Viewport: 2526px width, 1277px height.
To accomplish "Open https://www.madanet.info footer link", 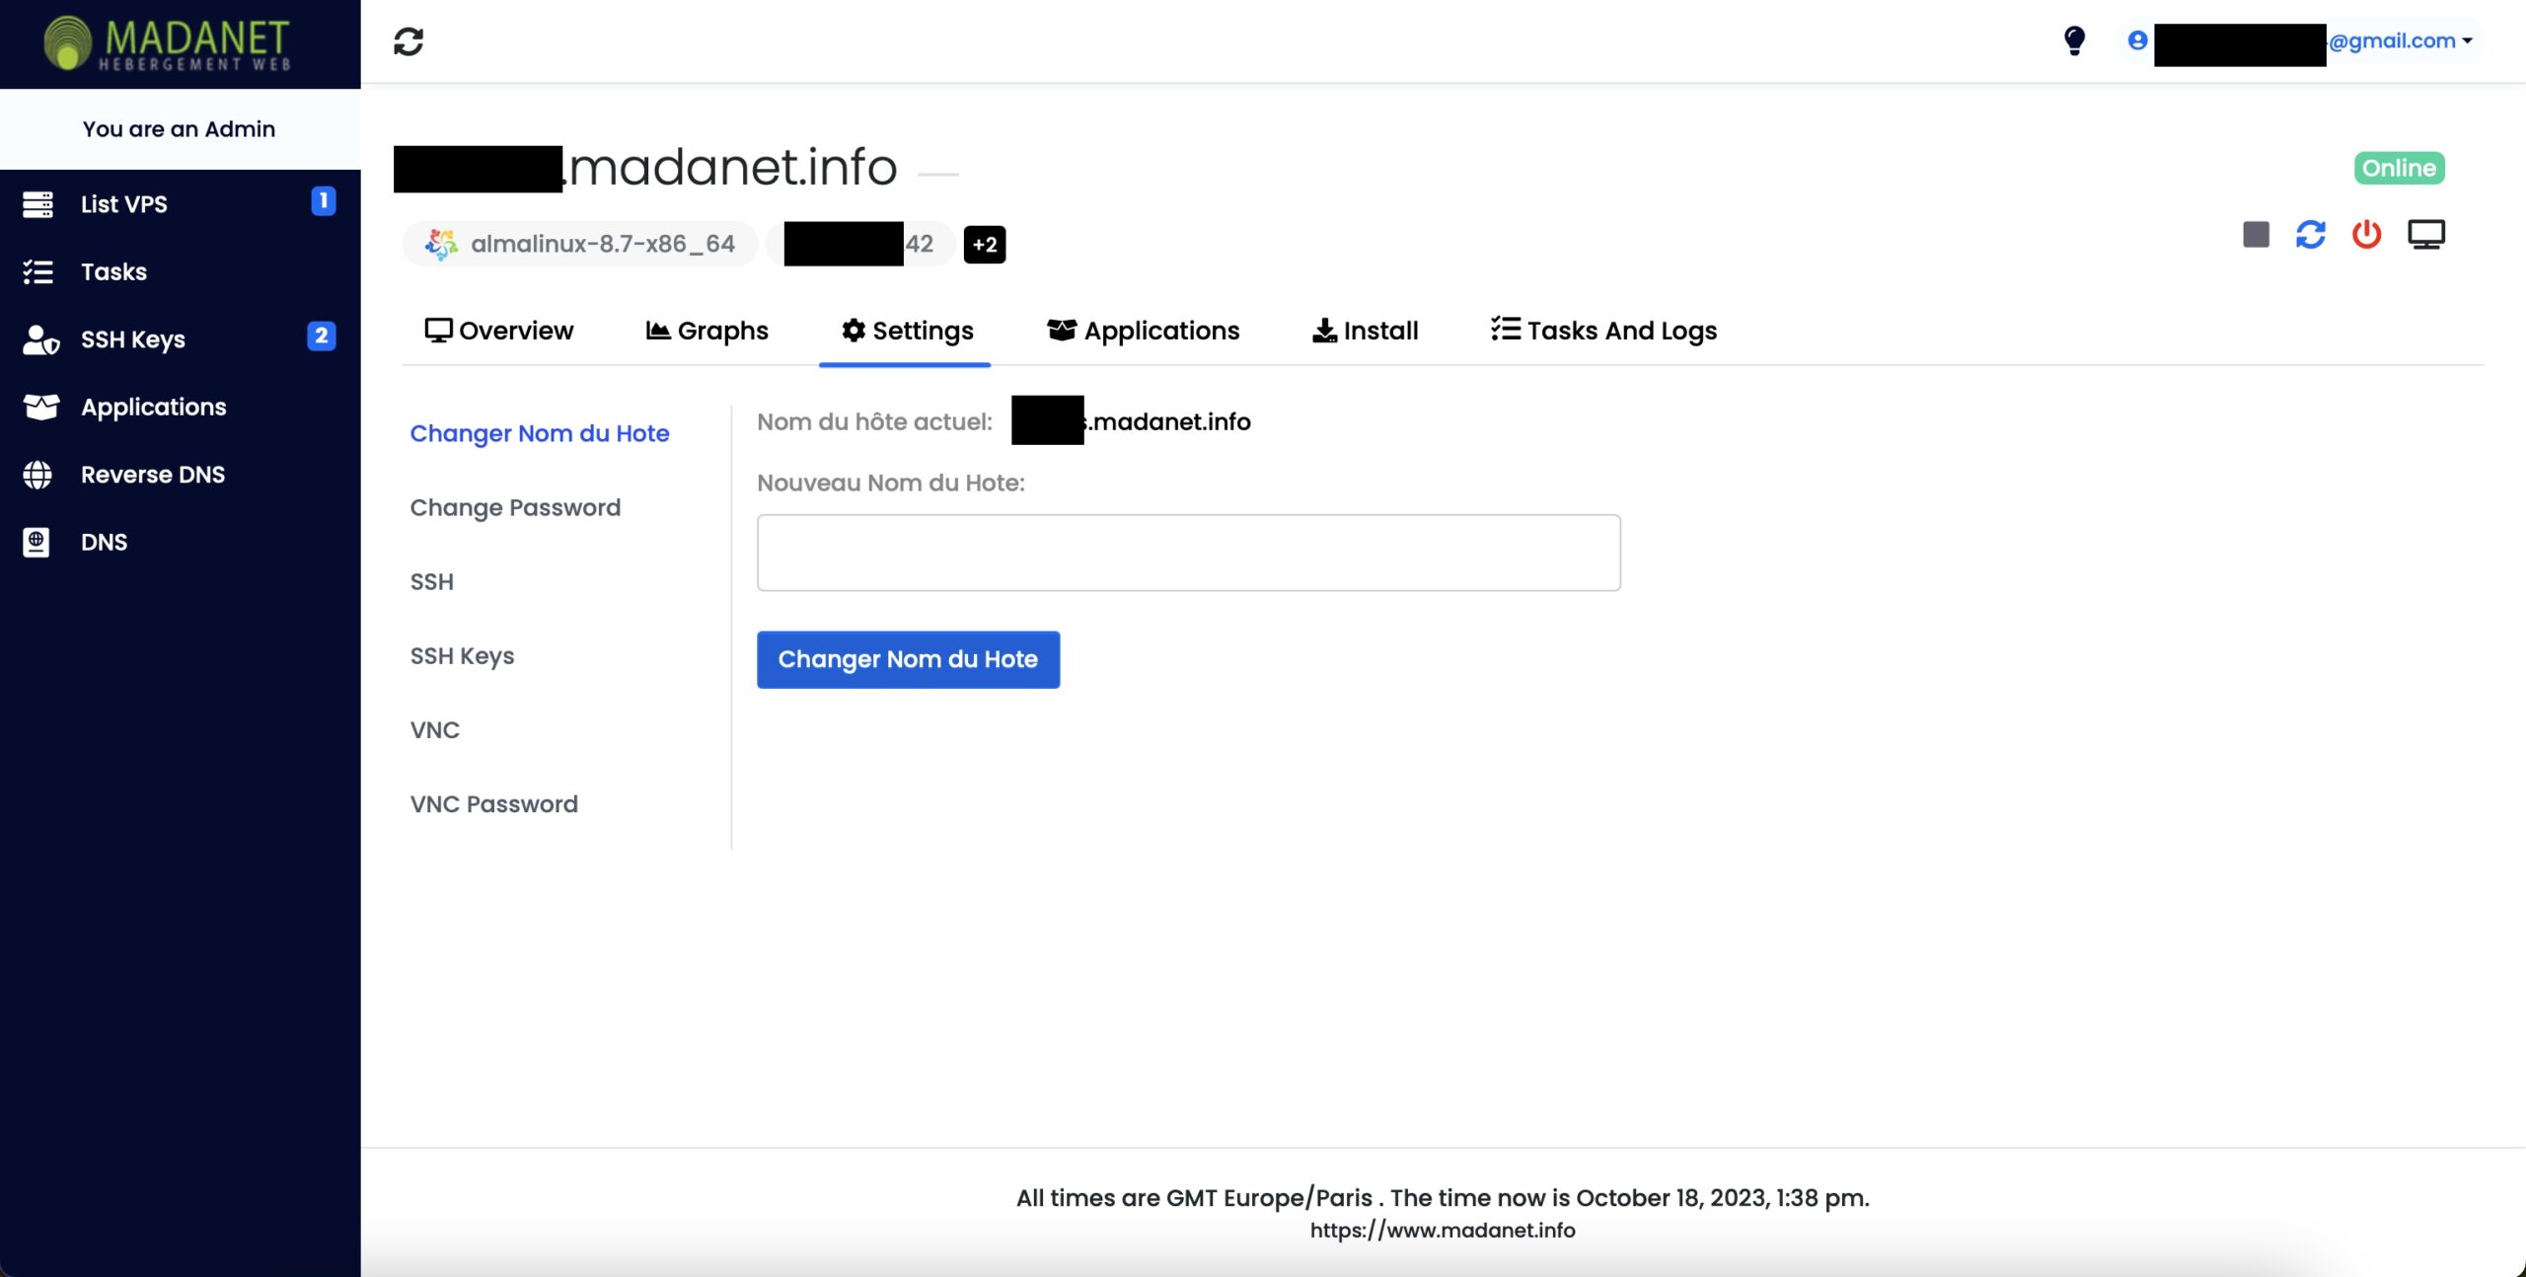I will click(x=1443, y=1230).
